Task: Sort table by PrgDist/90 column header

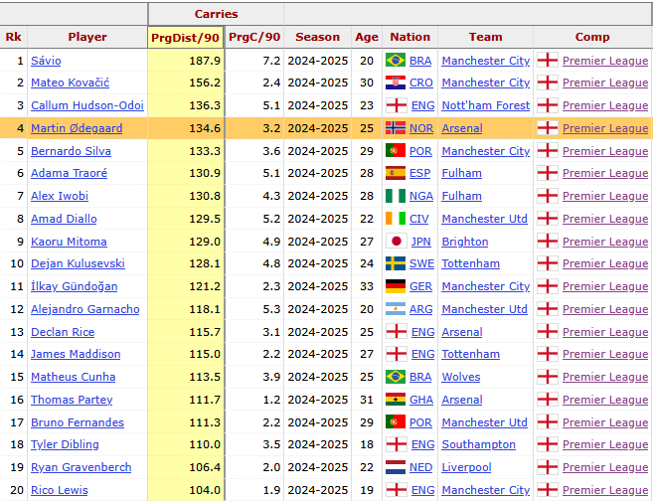Action: [x=185, y=38]
